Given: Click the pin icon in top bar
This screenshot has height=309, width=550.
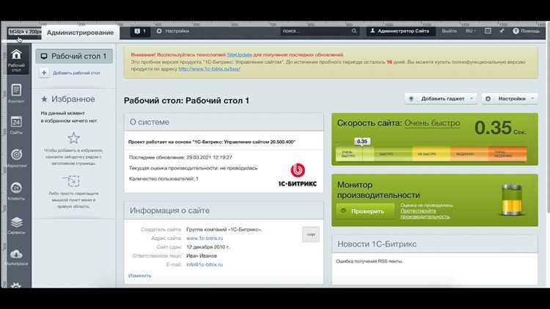Looking at the screenshot, I should [502, 31].
